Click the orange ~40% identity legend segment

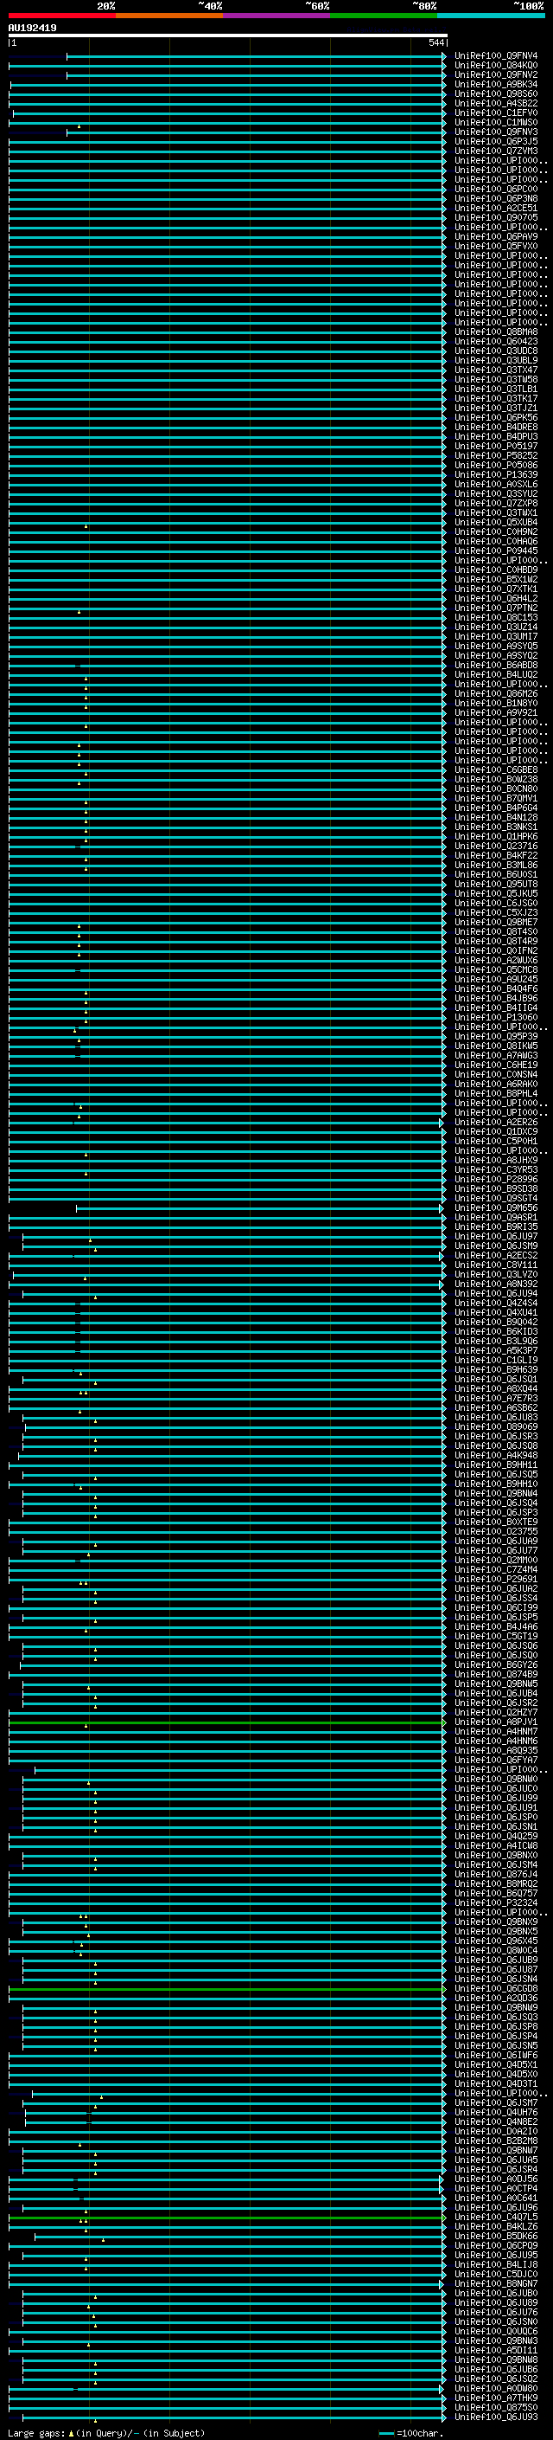(169, 16)
